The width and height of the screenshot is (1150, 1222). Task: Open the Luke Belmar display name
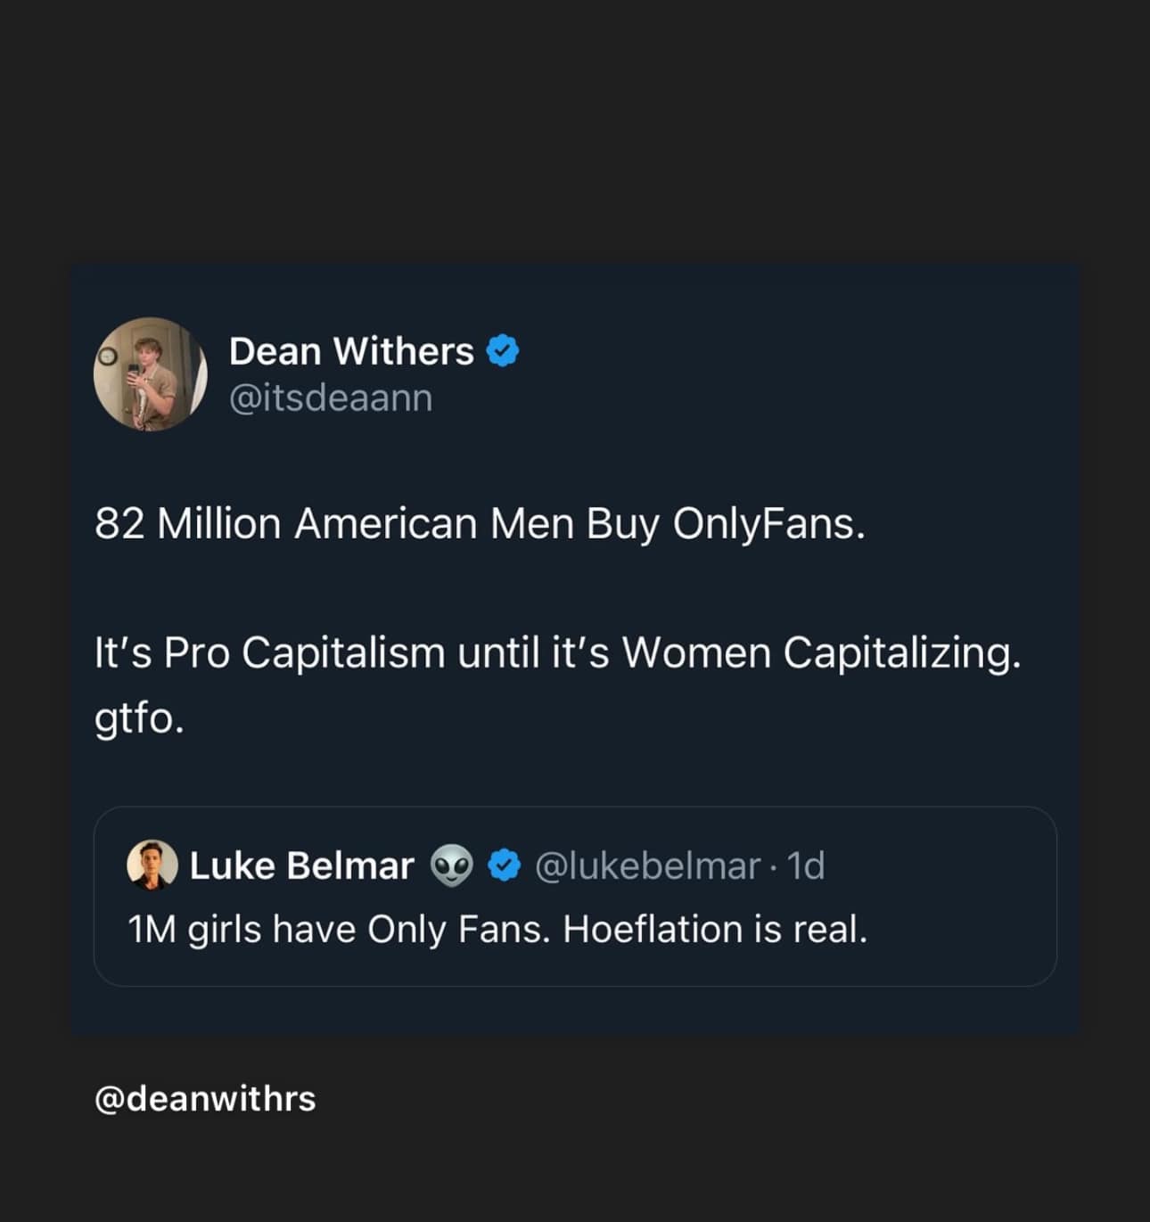point(301,865)
